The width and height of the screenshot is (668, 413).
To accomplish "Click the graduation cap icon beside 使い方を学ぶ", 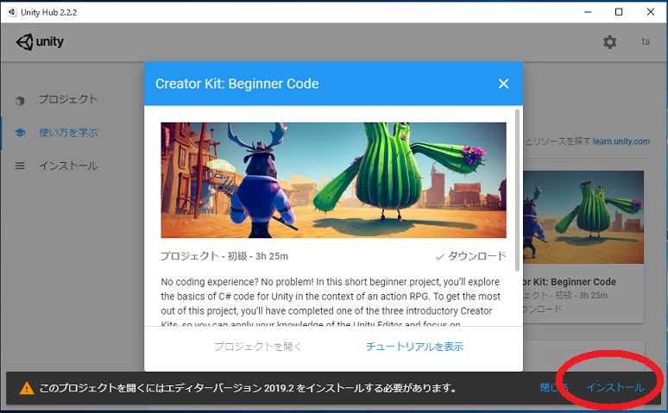I will click(x=20, y=133).
